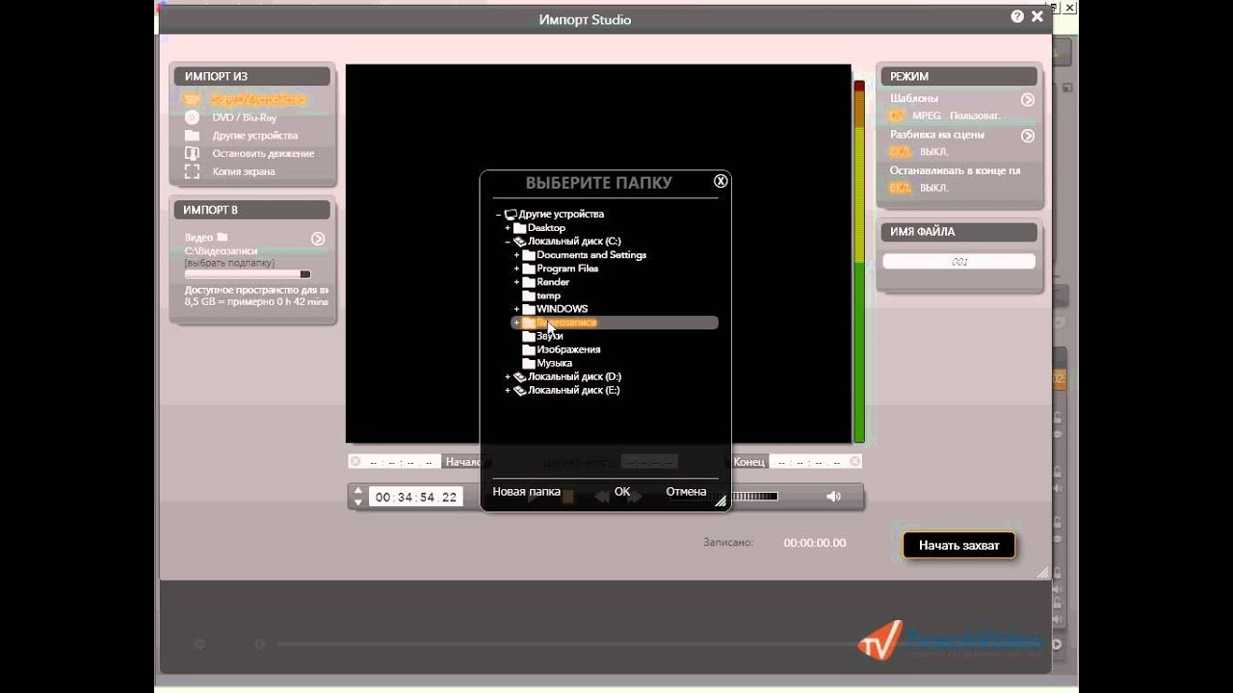Set Останавливать в конце to ВКЛ.
The height and width of the screenshot is (693, 1233).
tap(901, 188)
